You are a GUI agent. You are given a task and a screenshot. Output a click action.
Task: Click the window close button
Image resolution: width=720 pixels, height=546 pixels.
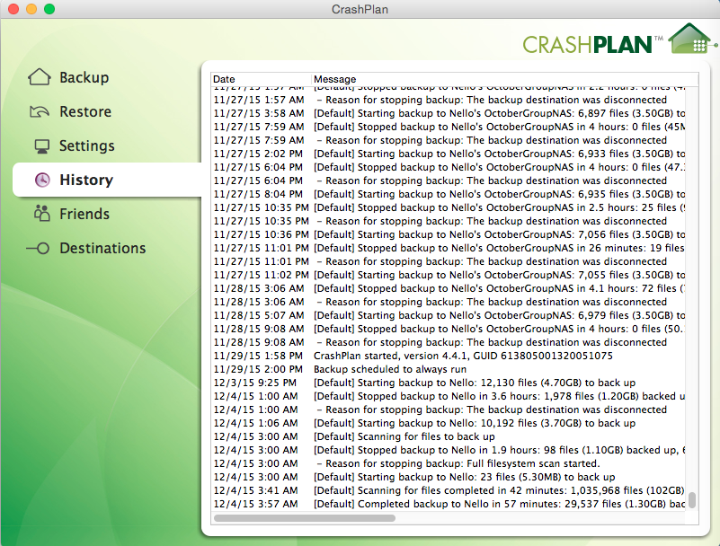13,9
